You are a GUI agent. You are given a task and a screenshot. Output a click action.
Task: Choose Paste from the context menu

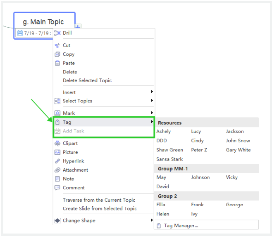pos(69,63)
